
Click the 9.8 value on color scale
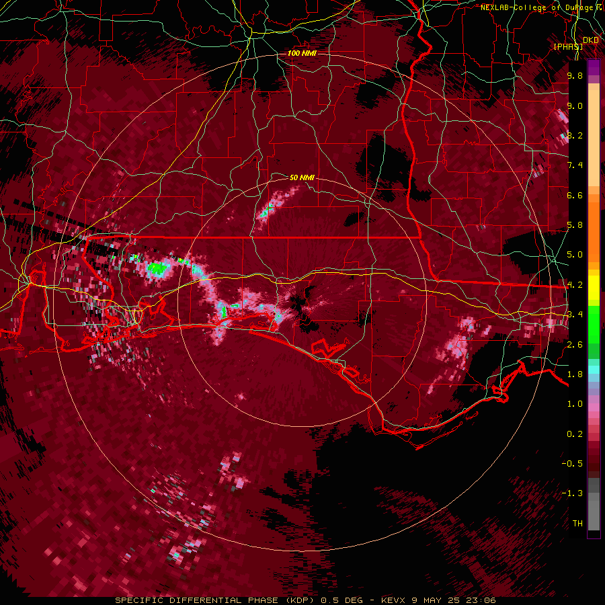pos(575,75)
